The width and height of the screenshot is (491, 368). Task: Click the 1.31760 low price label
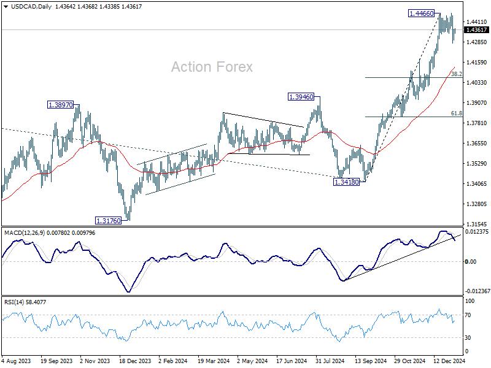[109, 221]
